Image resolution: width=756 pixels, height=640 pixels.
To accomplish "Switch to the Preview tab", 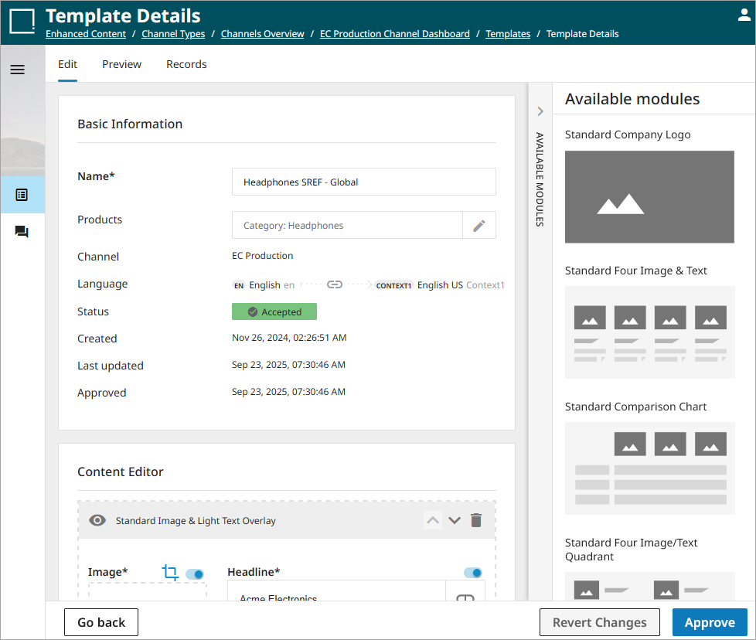I will 121,64.
